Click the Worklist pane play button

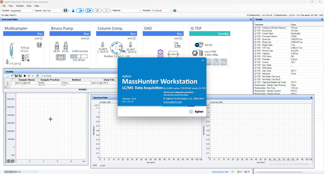pyautogui.click(x=25, y=76)
